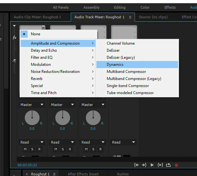Click the Loop/export icon beside Record
The height and width of the screenshot is (176, 197).
[x=168, y=165]
